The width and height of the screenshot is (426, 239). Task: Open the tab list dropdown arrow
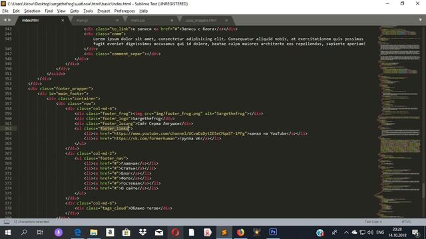coord(420,20)
